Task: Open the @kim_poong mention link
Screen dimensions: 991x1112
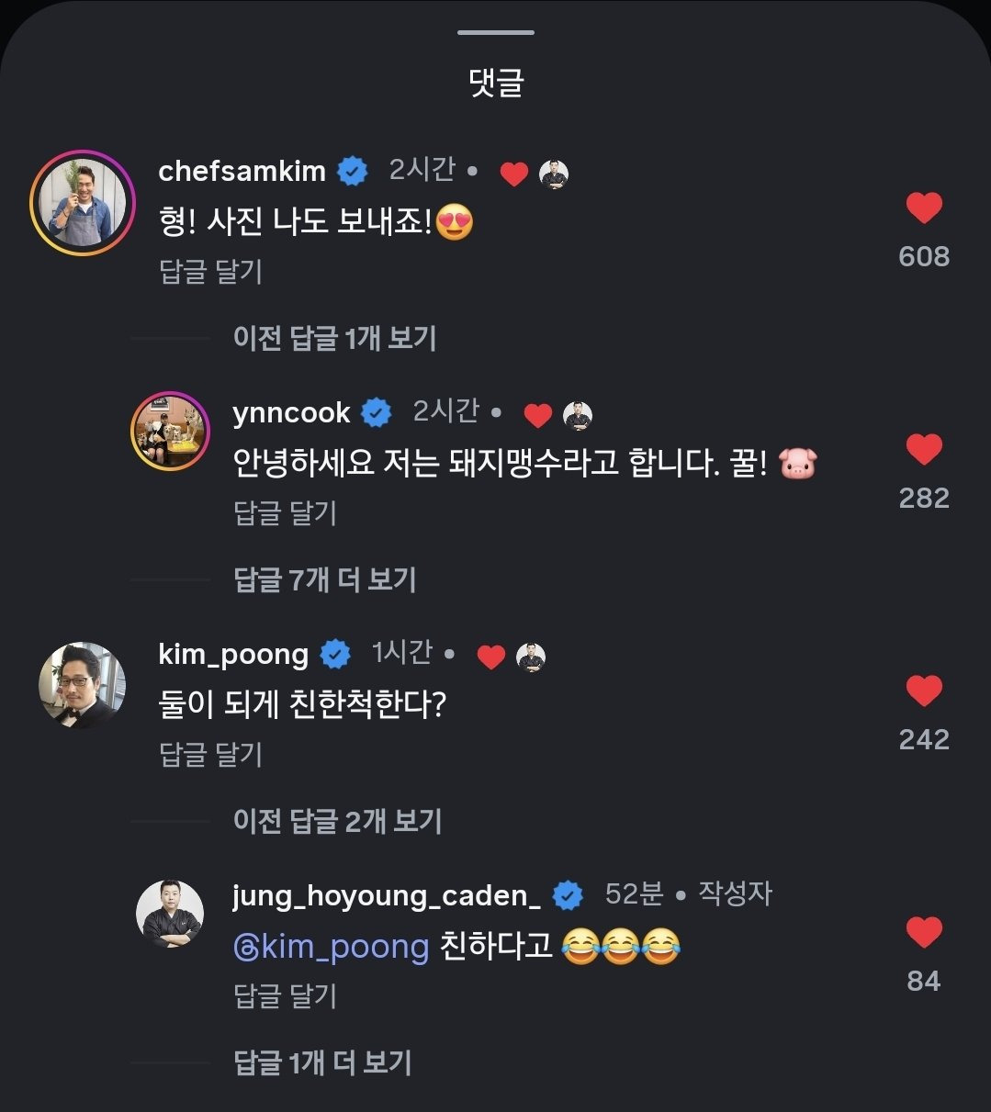Action: [332, 947]
